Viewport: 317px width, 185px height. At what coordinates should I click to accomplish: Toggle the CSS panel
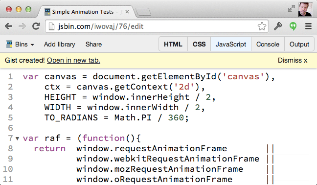pyautogui.click(x=199, y=44)
